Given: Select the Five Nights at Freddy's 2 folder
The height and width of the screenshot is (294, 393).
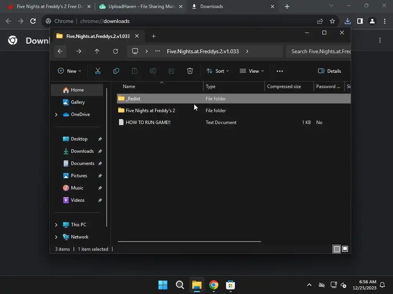Looking at the screenshot, I should (x=150, y=111).
